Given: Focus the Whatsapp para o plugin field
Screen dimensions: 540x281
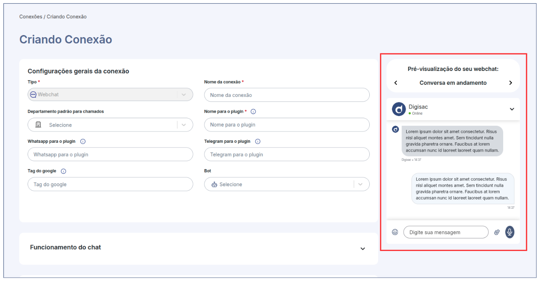Looking at the screenshot, I should [110, 154].
